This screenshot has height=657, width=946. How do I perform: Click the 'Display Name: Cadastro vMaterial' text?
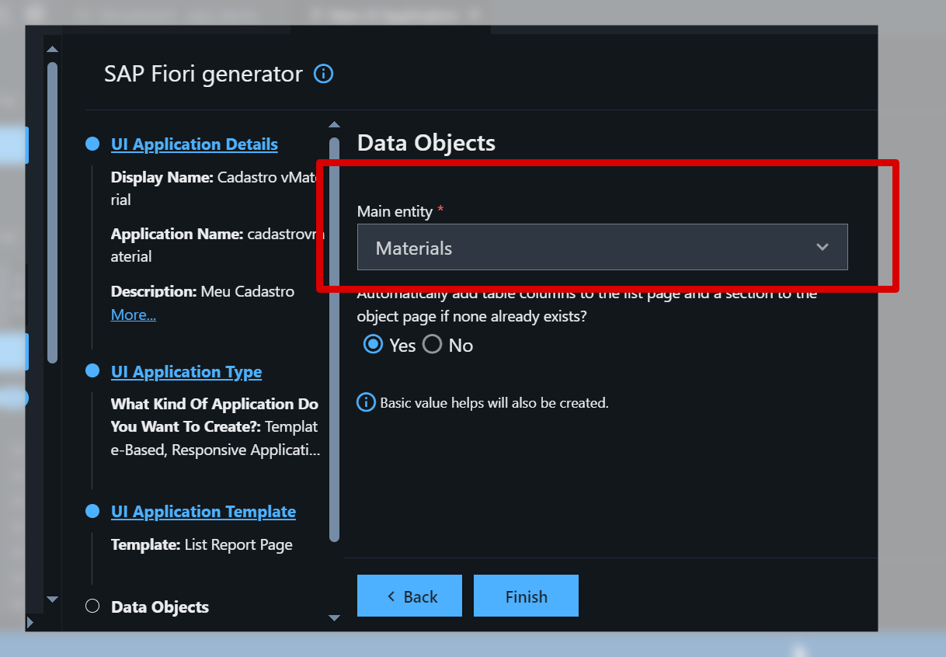coord(214,189)
